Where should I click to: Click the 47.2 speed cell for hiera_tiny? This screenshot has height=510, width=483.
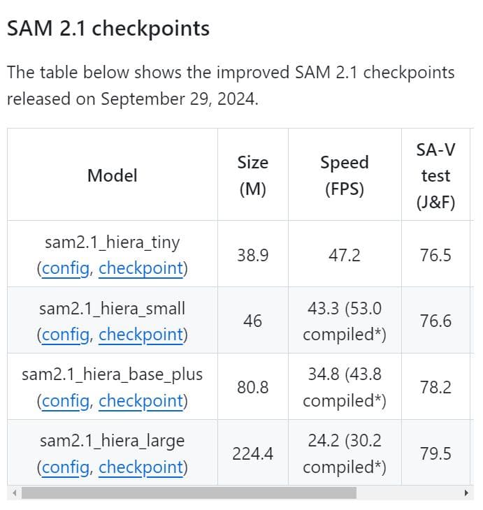344,255
